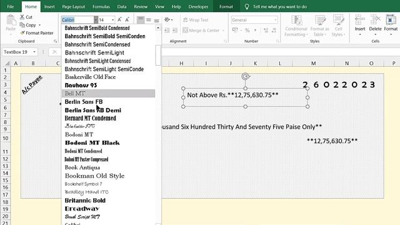This screenshot has width=400, height=225.
Task: Click the Accounting Number Format icon
Action: [x=235, y=31]
